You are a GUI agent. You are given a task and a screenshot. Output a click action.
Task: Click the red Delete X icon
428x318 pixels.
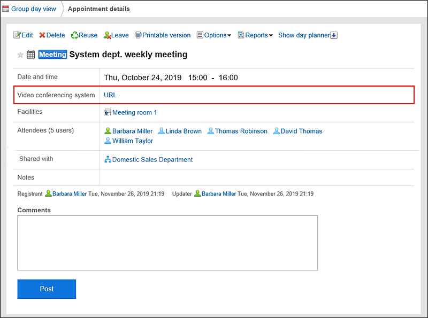pyautogui.click(x=42, y=35)
